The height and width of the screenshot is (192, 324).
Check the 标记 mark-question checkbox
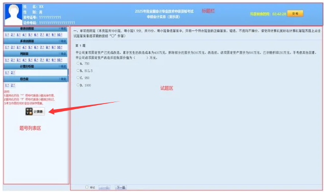pos(87,187)
